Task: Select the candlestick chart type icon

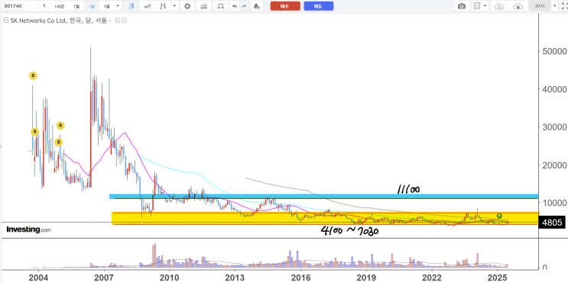Action: 131,6
